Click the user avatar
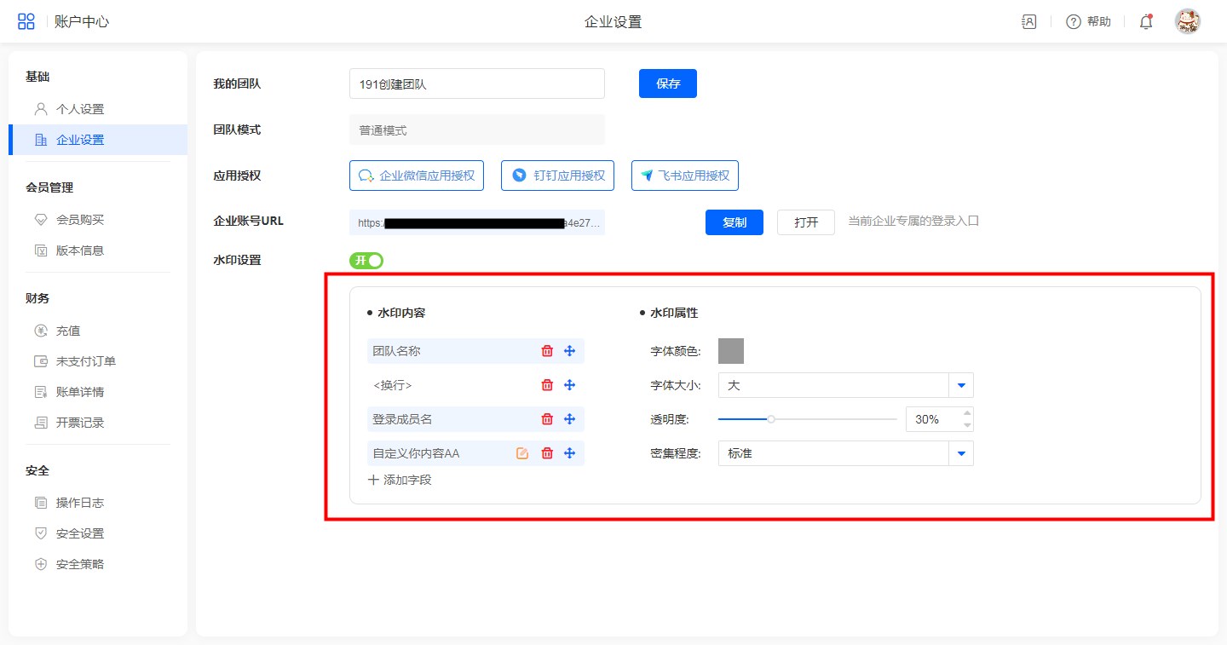The image size is (1227, 645). pyautogui.click(x=1187, y=22)
